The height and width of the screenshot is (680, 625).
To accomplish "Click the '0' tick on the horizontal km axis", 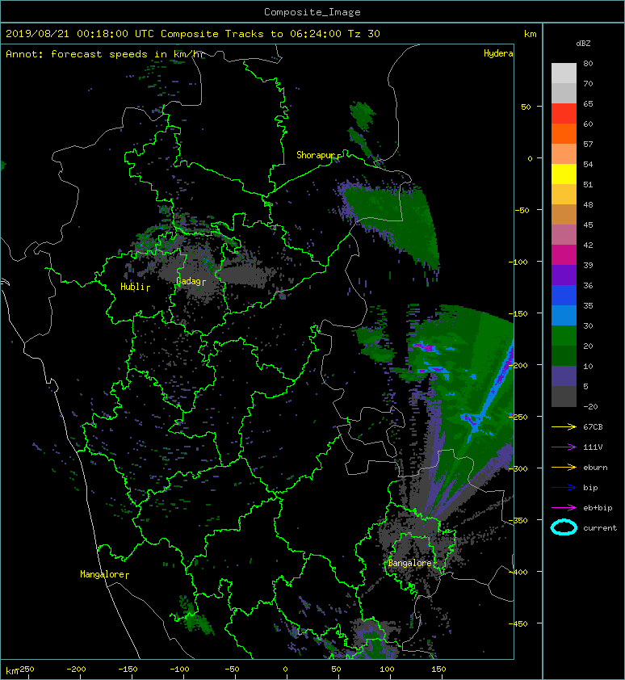I will pyautogui.click(x=285, y=670).
